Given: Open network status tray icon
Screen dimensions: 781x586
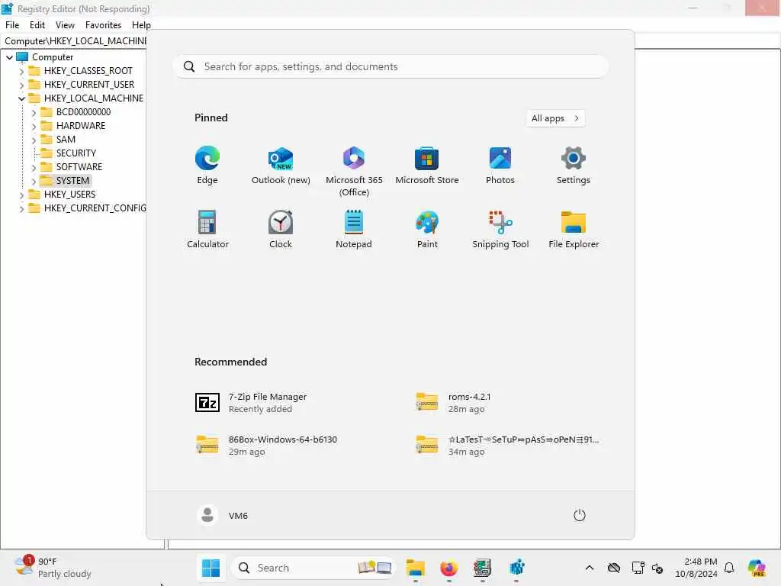Looking at the screenshot, I should (x=638, y=568).
